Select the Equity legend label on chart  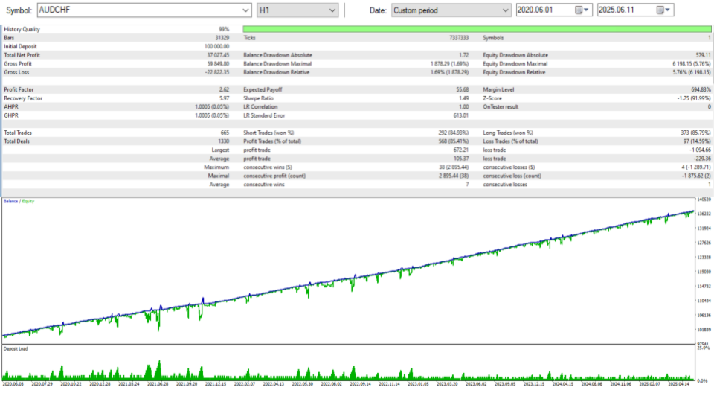(x=28, y=201)
